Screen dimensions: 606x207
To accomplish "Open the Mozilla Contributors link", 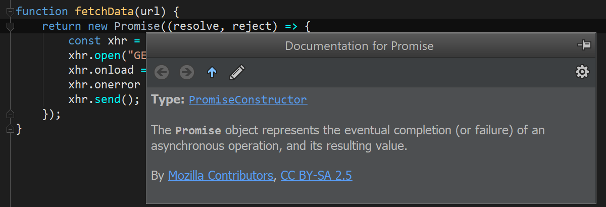I will pyautogui.click(x=220, y=176).
